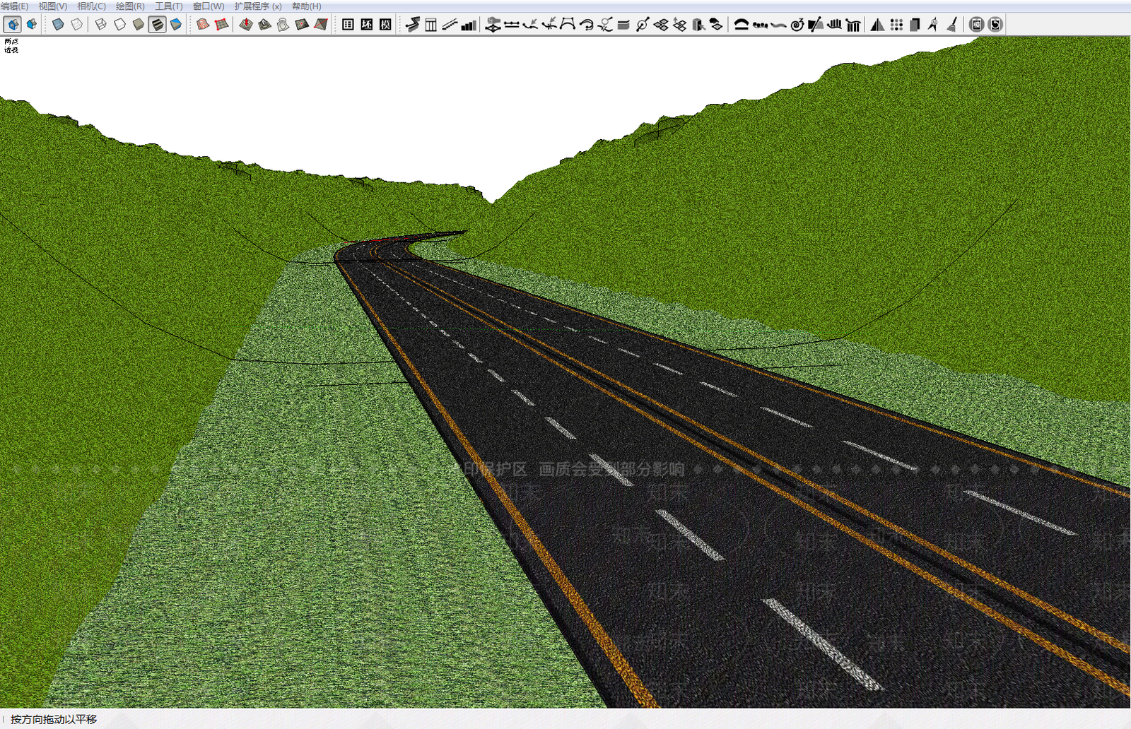
Task: Select hidden line face style
Action: (119, 25)
